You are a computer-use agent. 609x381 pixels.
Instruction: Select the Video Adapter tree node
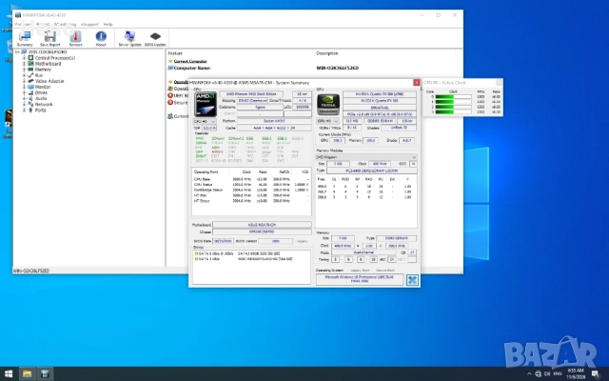[x=49, y=81]
